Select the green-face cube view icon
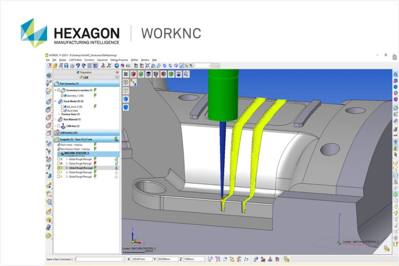The width and height of the screenshot is (399, 266). 171,74
